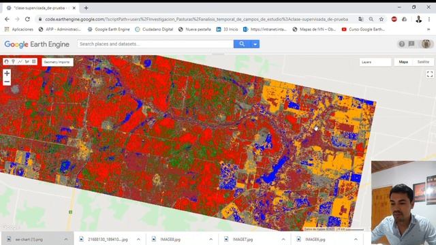Viewport: 436px width, 245px height.
Task: Bookmark this page with the star icon
Action: [x=381, y=19]
